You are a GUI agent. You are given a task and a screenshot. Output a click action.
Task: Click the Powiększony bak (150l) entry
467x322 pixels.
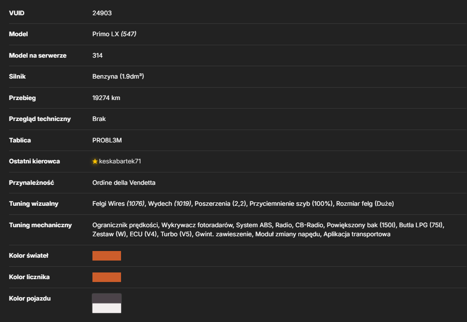click(x=361, y=225)
